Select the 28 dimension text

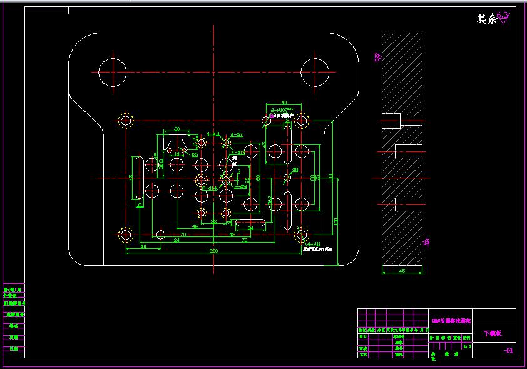(x=213, y=221)
